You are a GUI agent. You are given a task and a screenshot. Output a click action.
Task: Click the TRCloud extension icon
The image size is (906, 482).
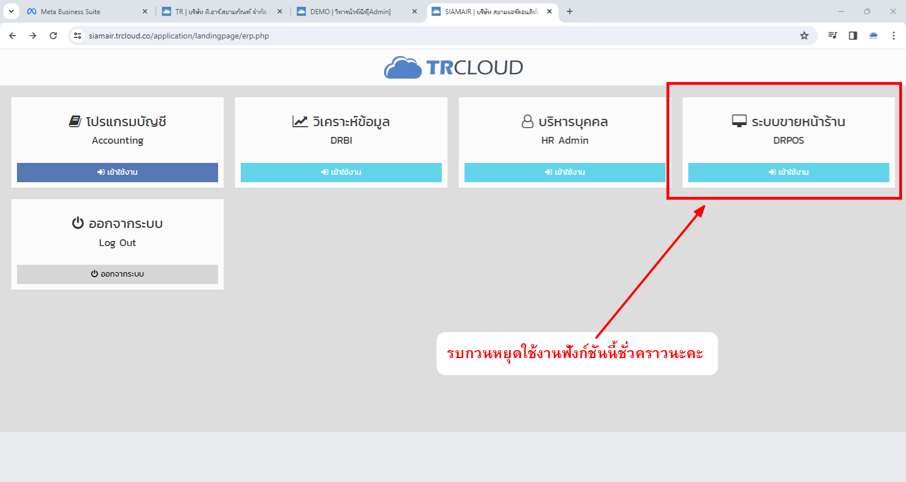tap(873, 36)
